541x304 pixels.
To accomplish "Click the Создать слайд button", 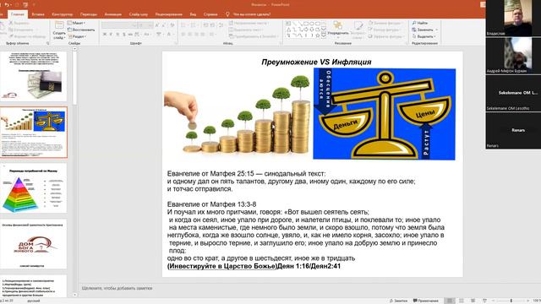I will tap(59, 30).
